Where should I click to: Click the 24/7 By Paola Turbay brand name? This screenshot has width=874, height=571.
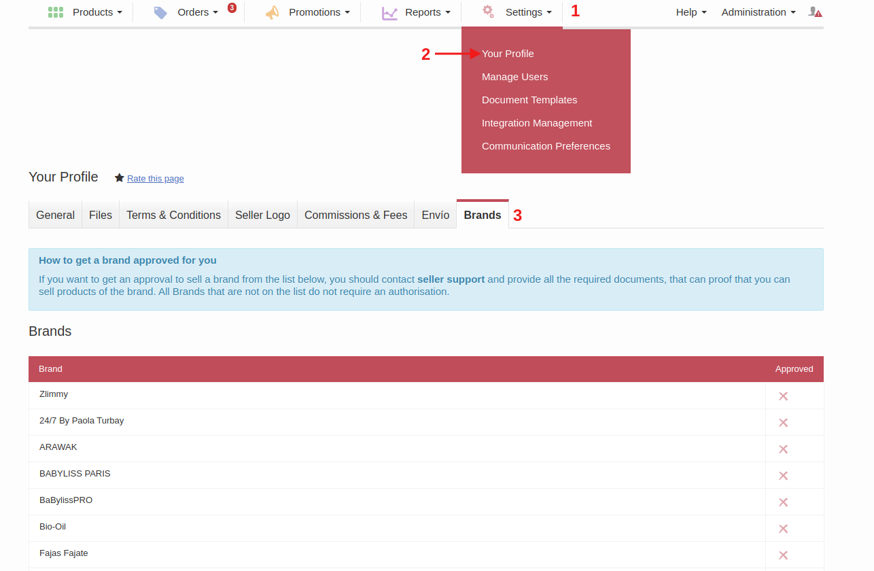click(x=82, y=421)
